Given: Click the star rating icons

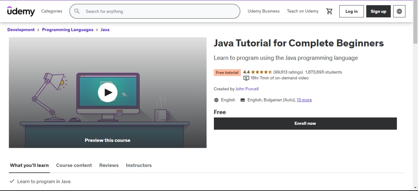Looking at the screenshot, I should click(261, 72).
